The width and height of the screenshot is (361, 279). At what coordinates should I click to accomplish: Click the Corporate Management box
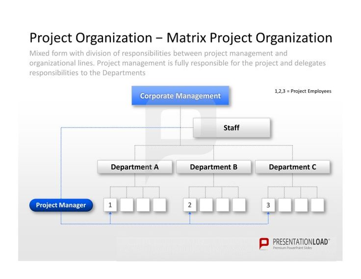[180, 96]
